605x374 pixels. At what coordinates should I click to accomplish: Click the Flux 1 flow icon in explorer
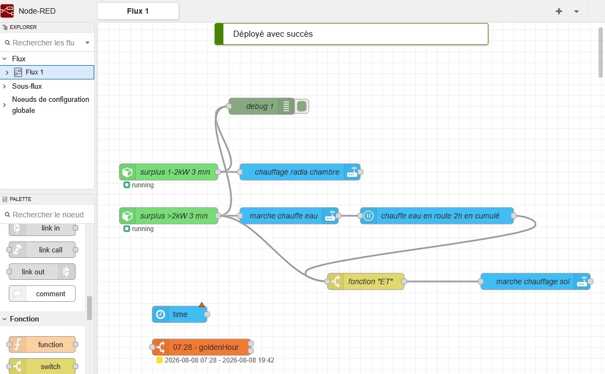coord(18,72)
